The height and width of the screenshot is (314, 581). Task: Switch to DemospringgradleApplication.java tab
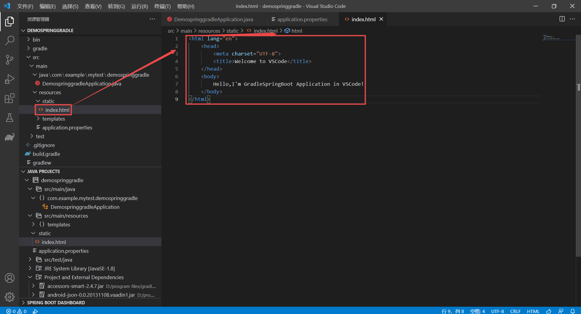click(213, 19)
